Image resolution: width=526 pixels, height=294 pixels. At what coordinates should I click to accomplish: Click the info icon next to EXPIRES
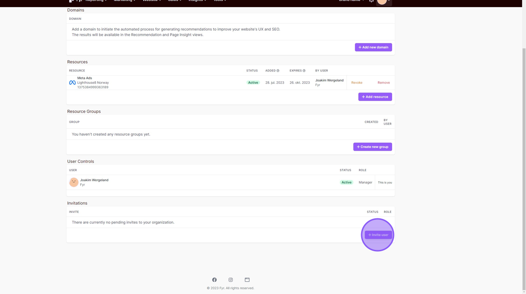[304, 71]
